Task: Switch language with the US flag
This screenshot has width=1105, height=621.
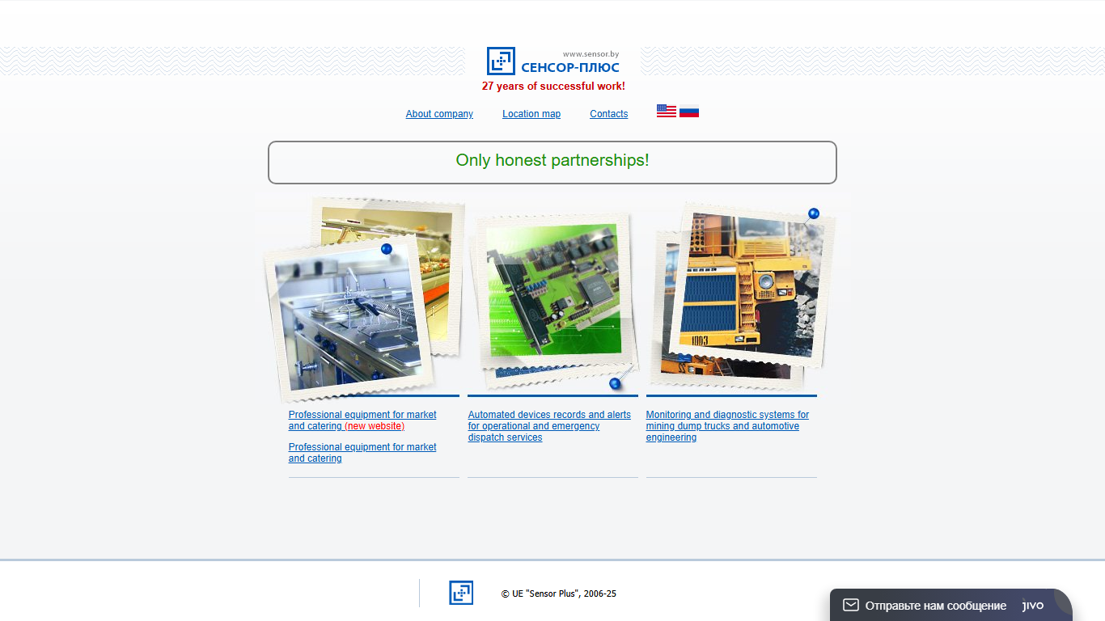Action: pos(667,112)
